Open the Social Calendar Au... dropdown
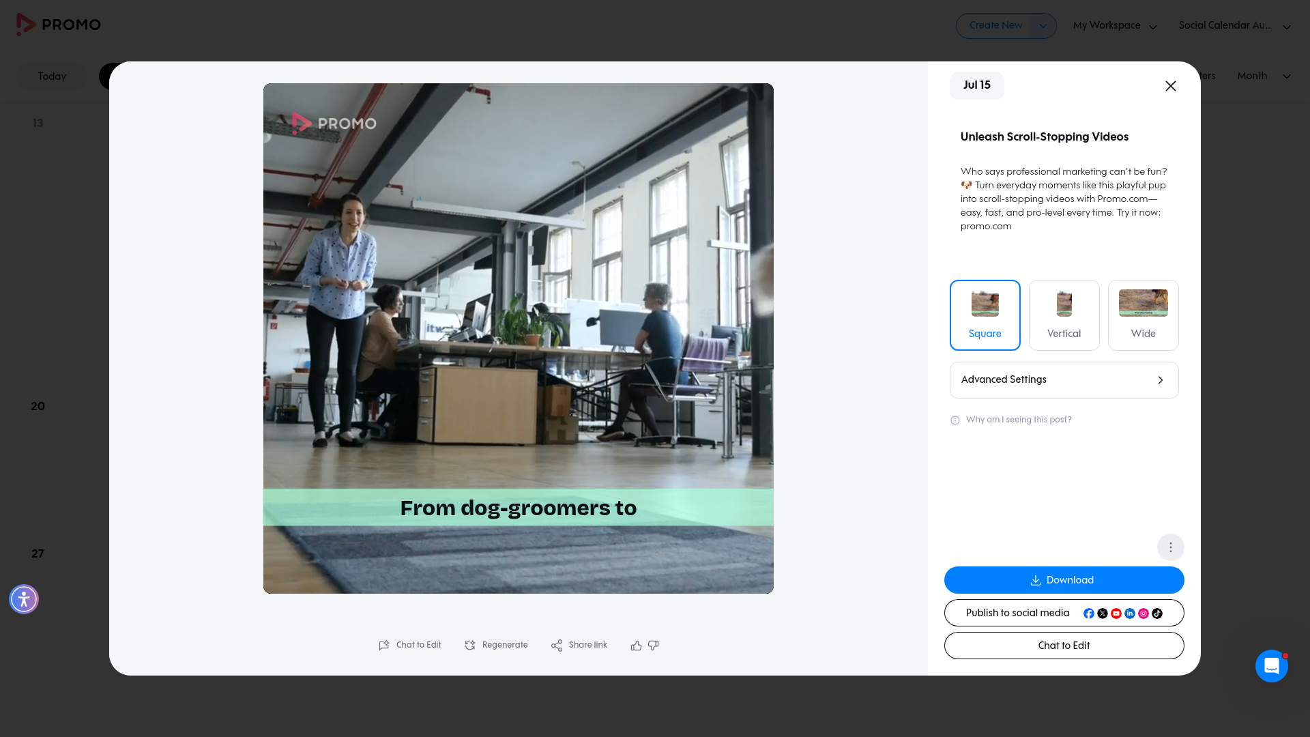 [x=1234, y=26]
